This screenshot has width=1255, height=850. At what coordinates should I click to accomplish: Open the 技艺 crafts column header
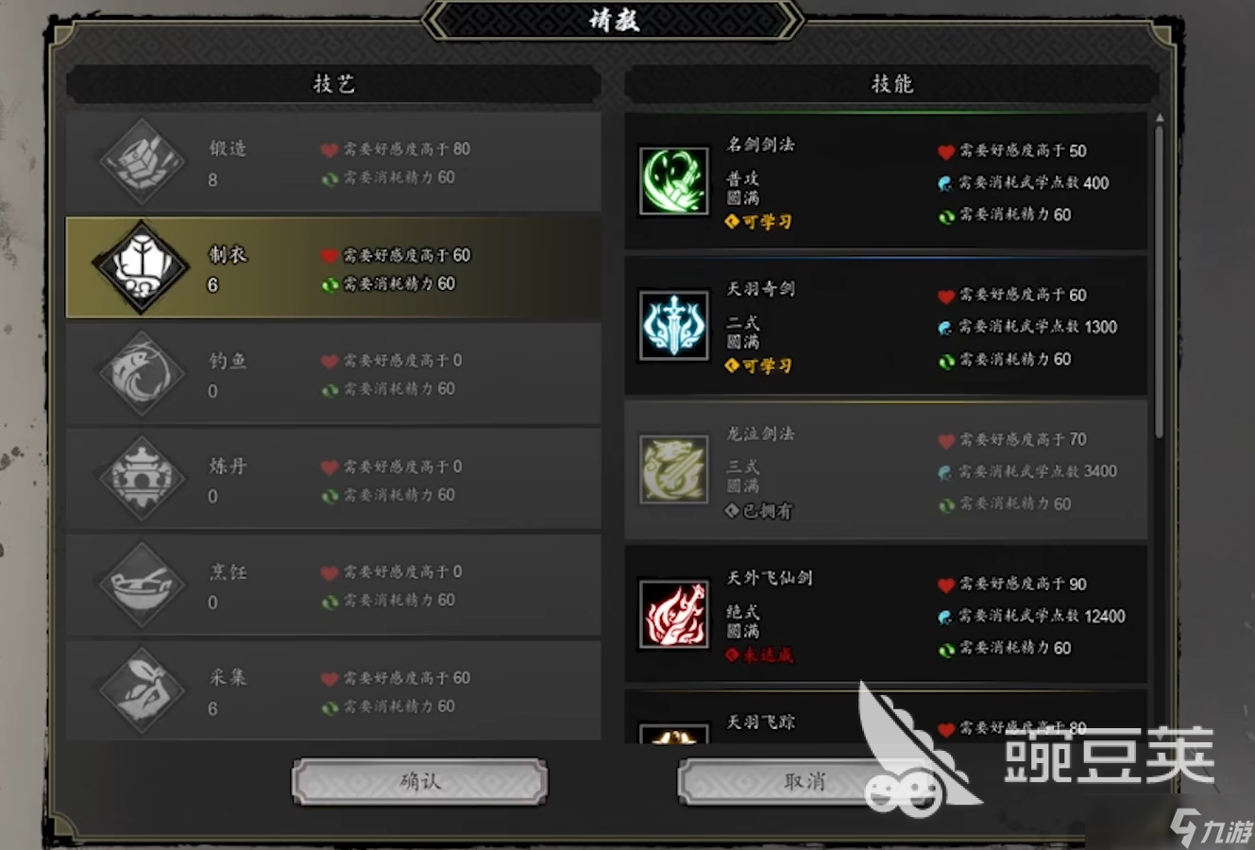click(333, 84)
